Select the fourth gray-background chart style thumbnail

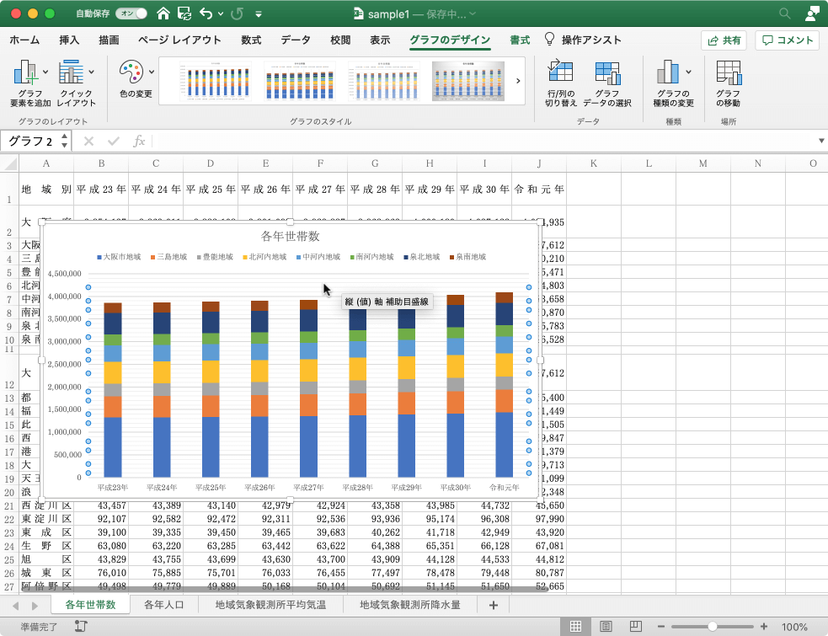click(x=467, y=81)
